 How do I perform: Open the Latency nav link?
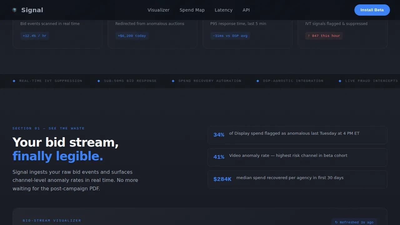coord(223,10)
